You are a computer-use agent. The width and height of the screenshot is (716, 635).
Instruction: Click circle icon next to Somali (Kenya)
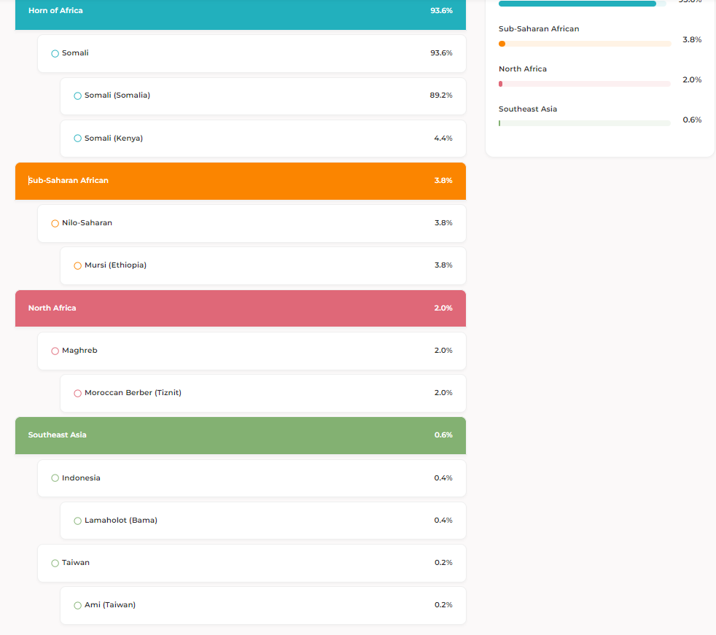[77, 139]
